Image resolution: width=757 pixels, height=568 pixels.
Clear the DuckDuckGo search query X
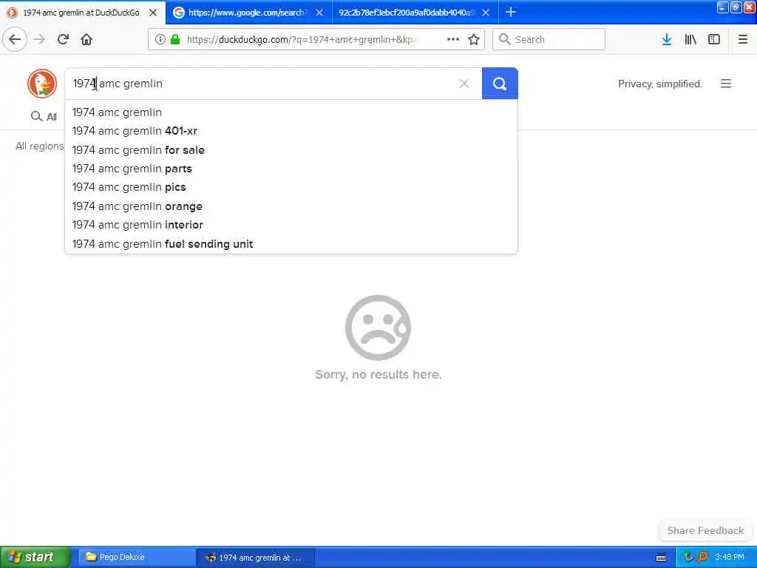tap(464, 84)
